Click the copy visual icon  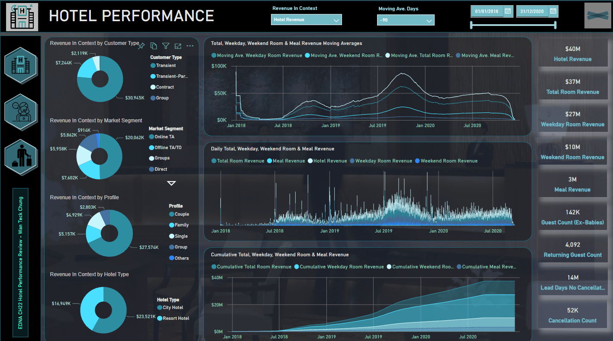pos(153,46)
